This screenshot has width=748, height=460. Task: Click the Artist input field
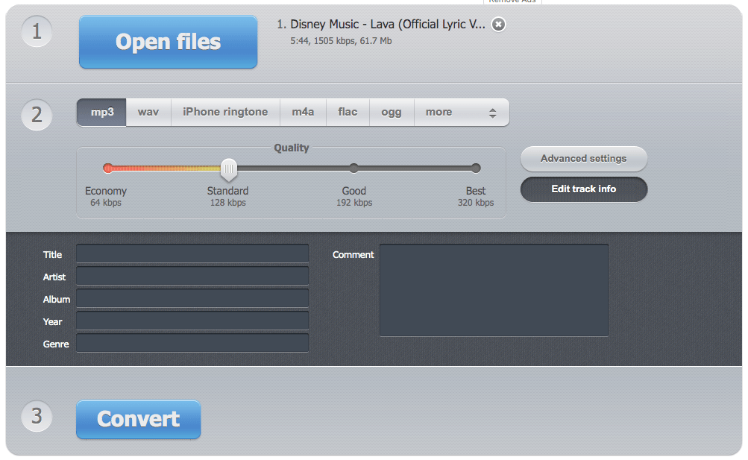point(192,276)
